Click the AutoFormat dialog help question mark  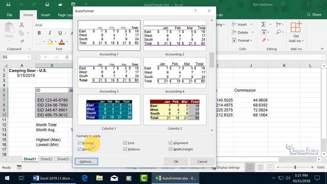coord(195,11)
